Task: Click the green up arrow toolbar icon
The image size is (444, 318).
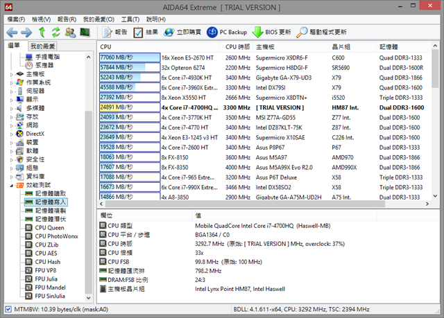Action: pyautogui.click(x=42, y=32)
